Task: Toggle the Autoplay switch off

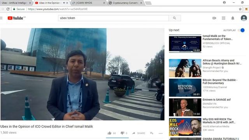Action: click(x=241, y=30)
